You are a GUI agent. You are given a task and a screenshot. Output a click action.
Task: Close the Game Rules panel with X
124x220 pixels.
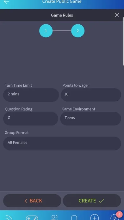[x=117, y=15]
